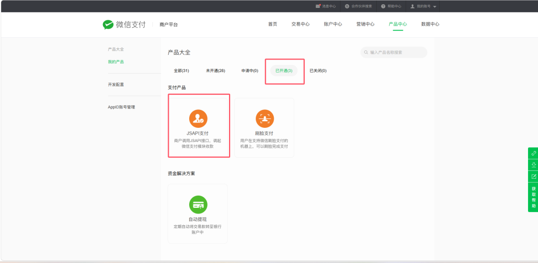Click the 产品大全 page heading
This screenshot has height=263, width=538.
pyautogui.click(x=179, y=53)
